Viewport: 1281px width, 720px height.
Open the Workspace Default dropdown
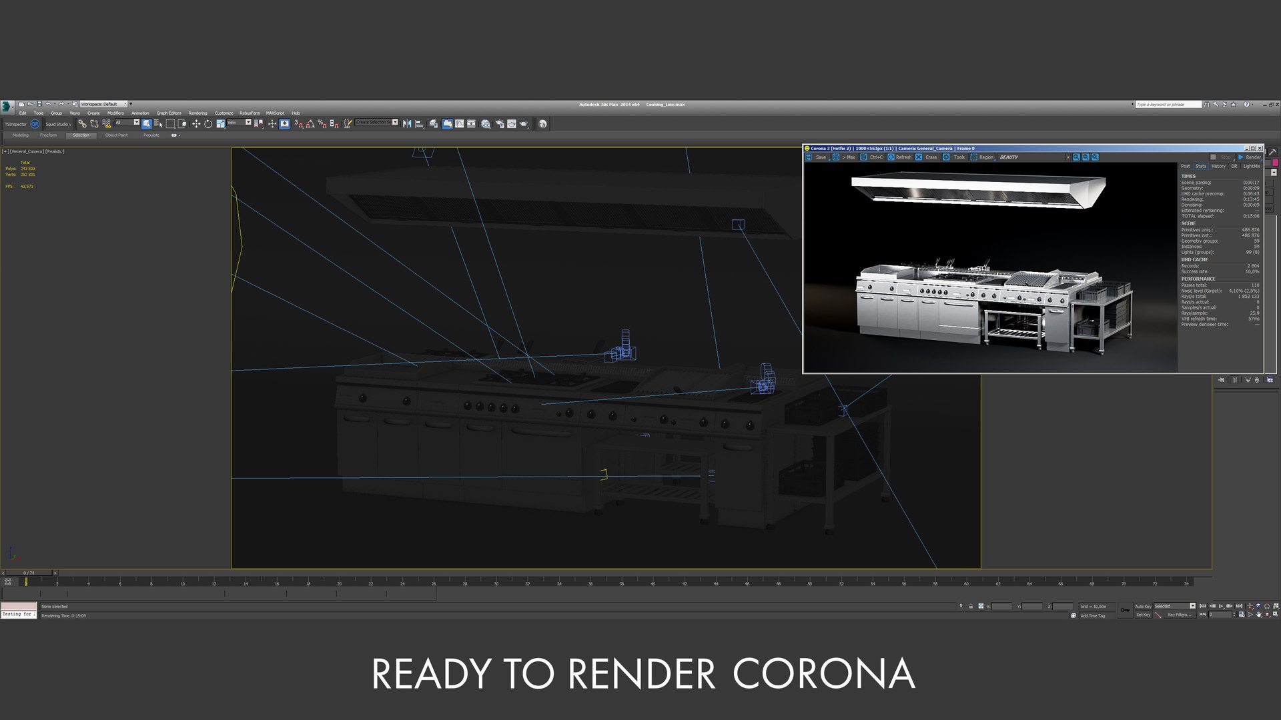click(103, 104)
